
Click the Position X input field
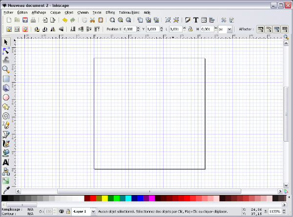[x=130, y=29]
